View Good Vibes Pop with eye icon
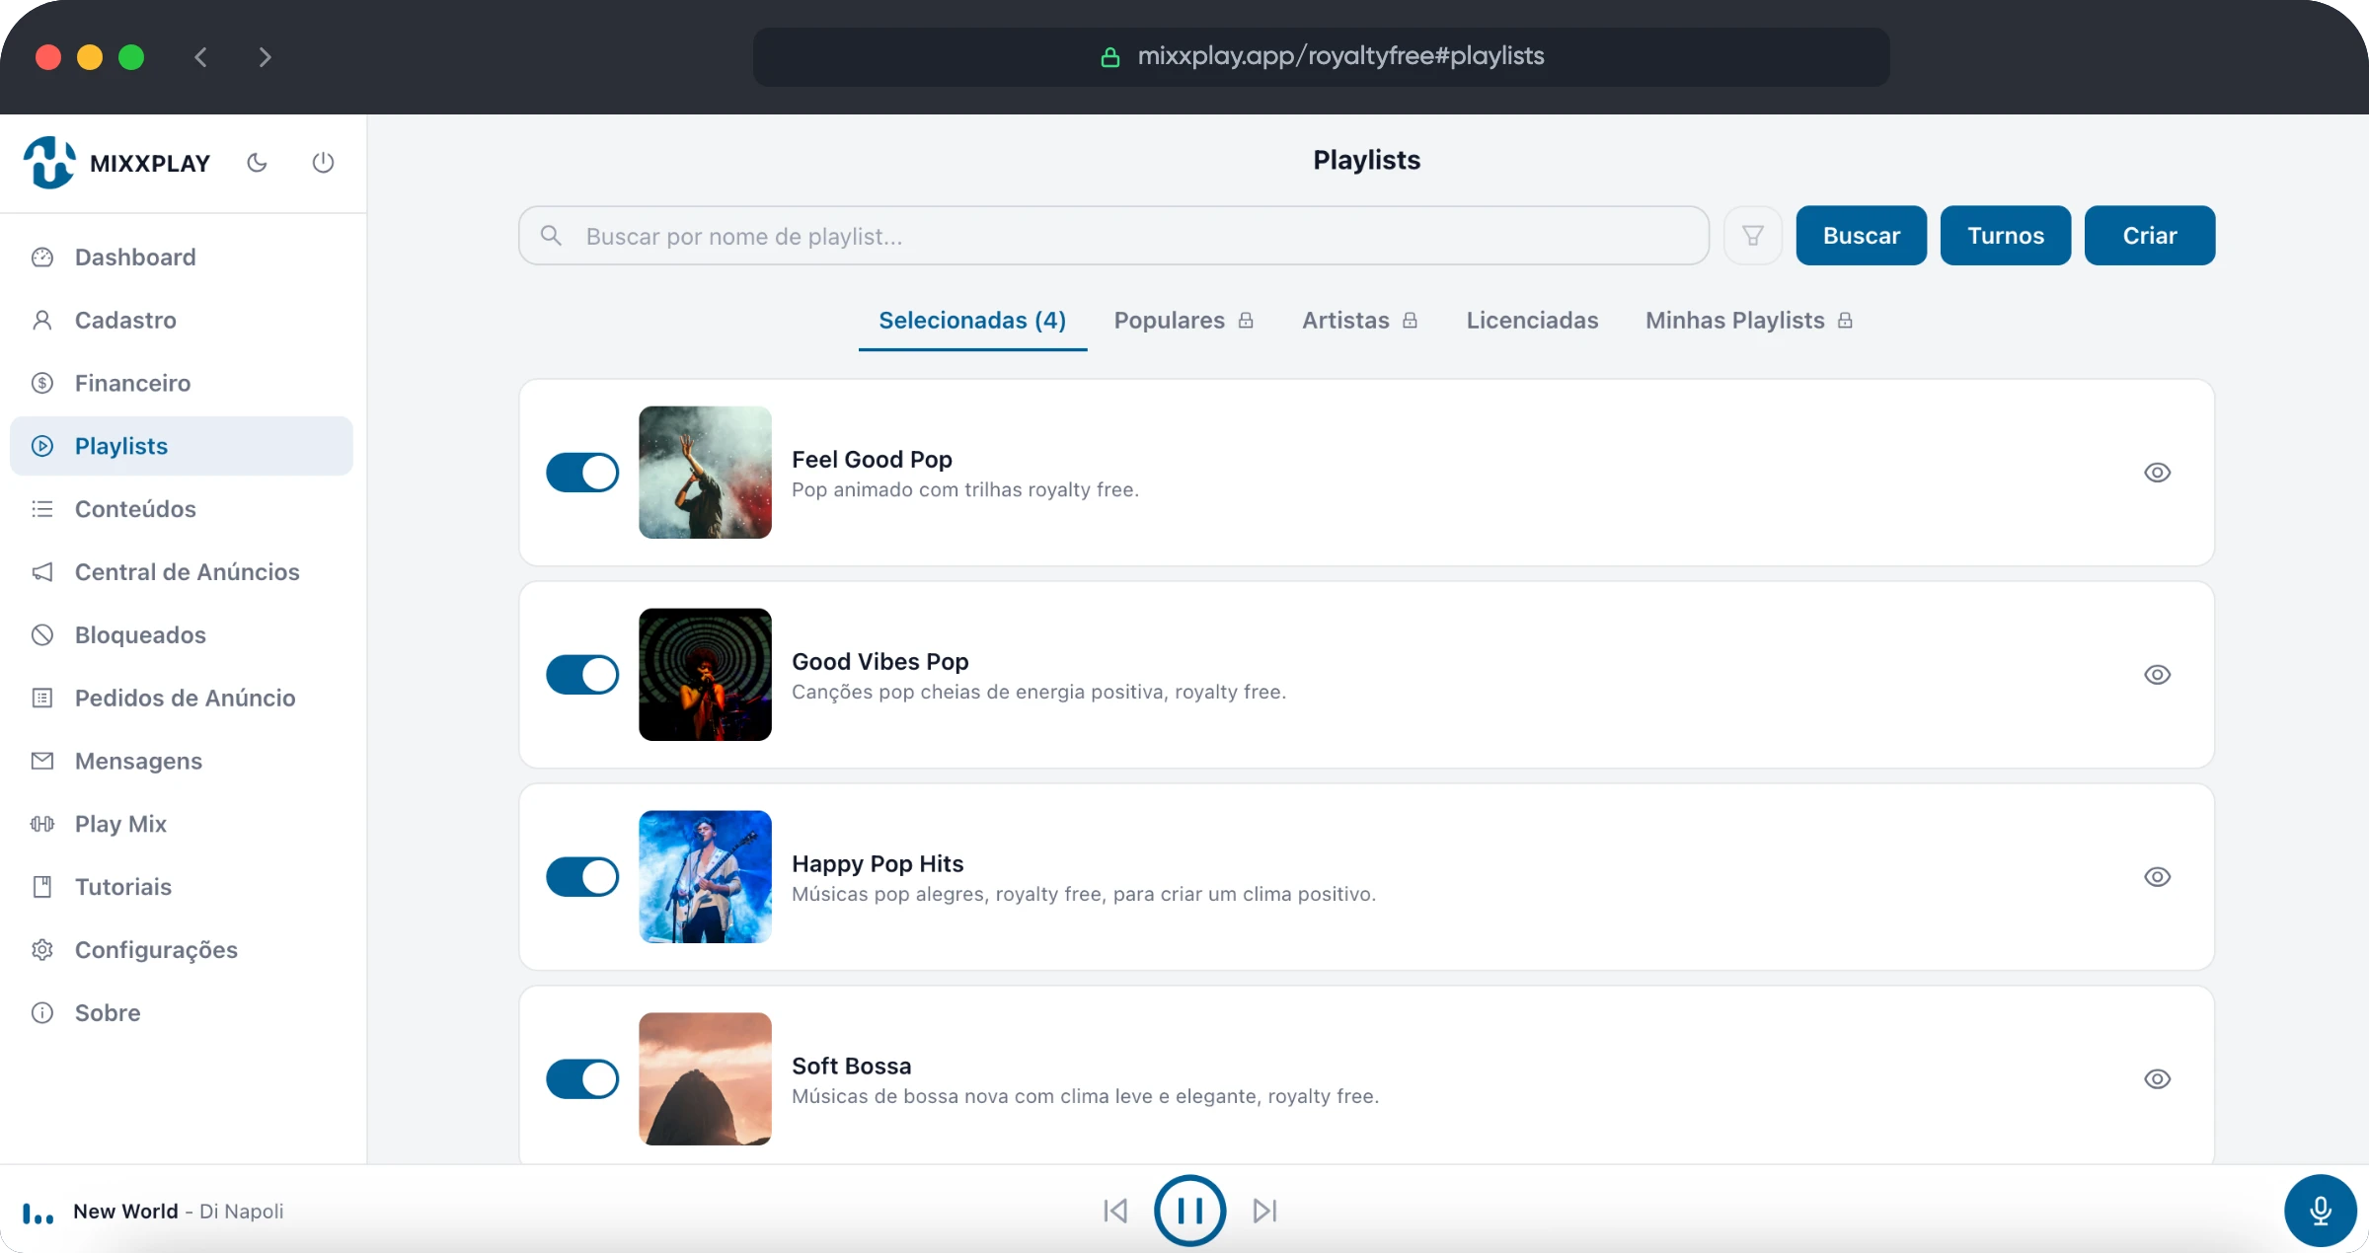The image size is (2369, 1253). [2158, 675]
